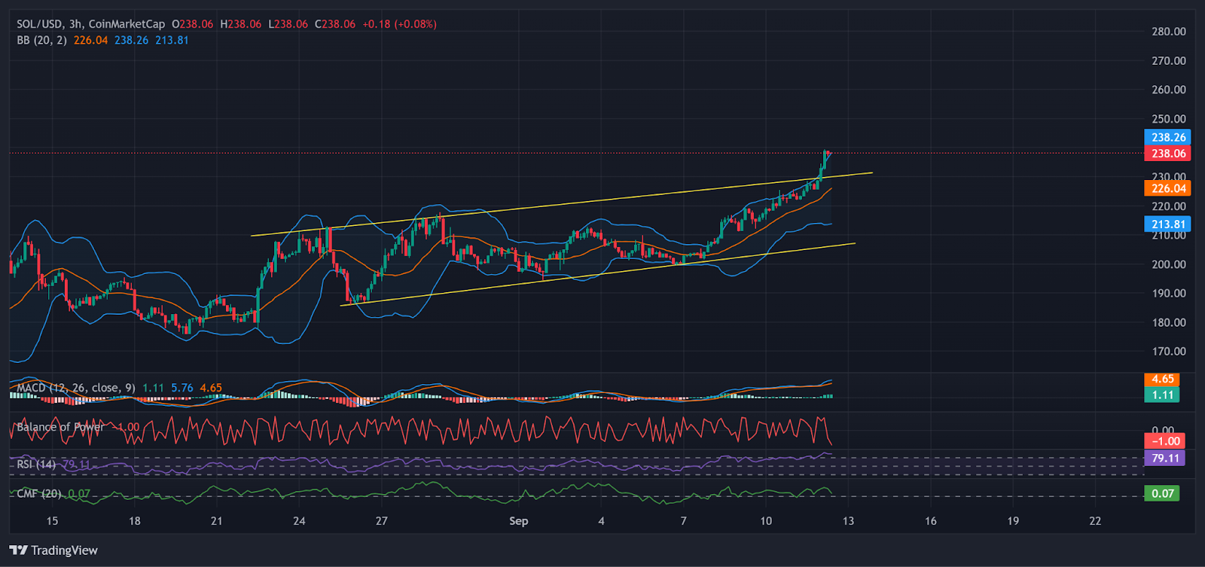Click the orange 226.04 basis price tag
The width and height of the screenshot is (1205, 567).
click(1167, 188)
